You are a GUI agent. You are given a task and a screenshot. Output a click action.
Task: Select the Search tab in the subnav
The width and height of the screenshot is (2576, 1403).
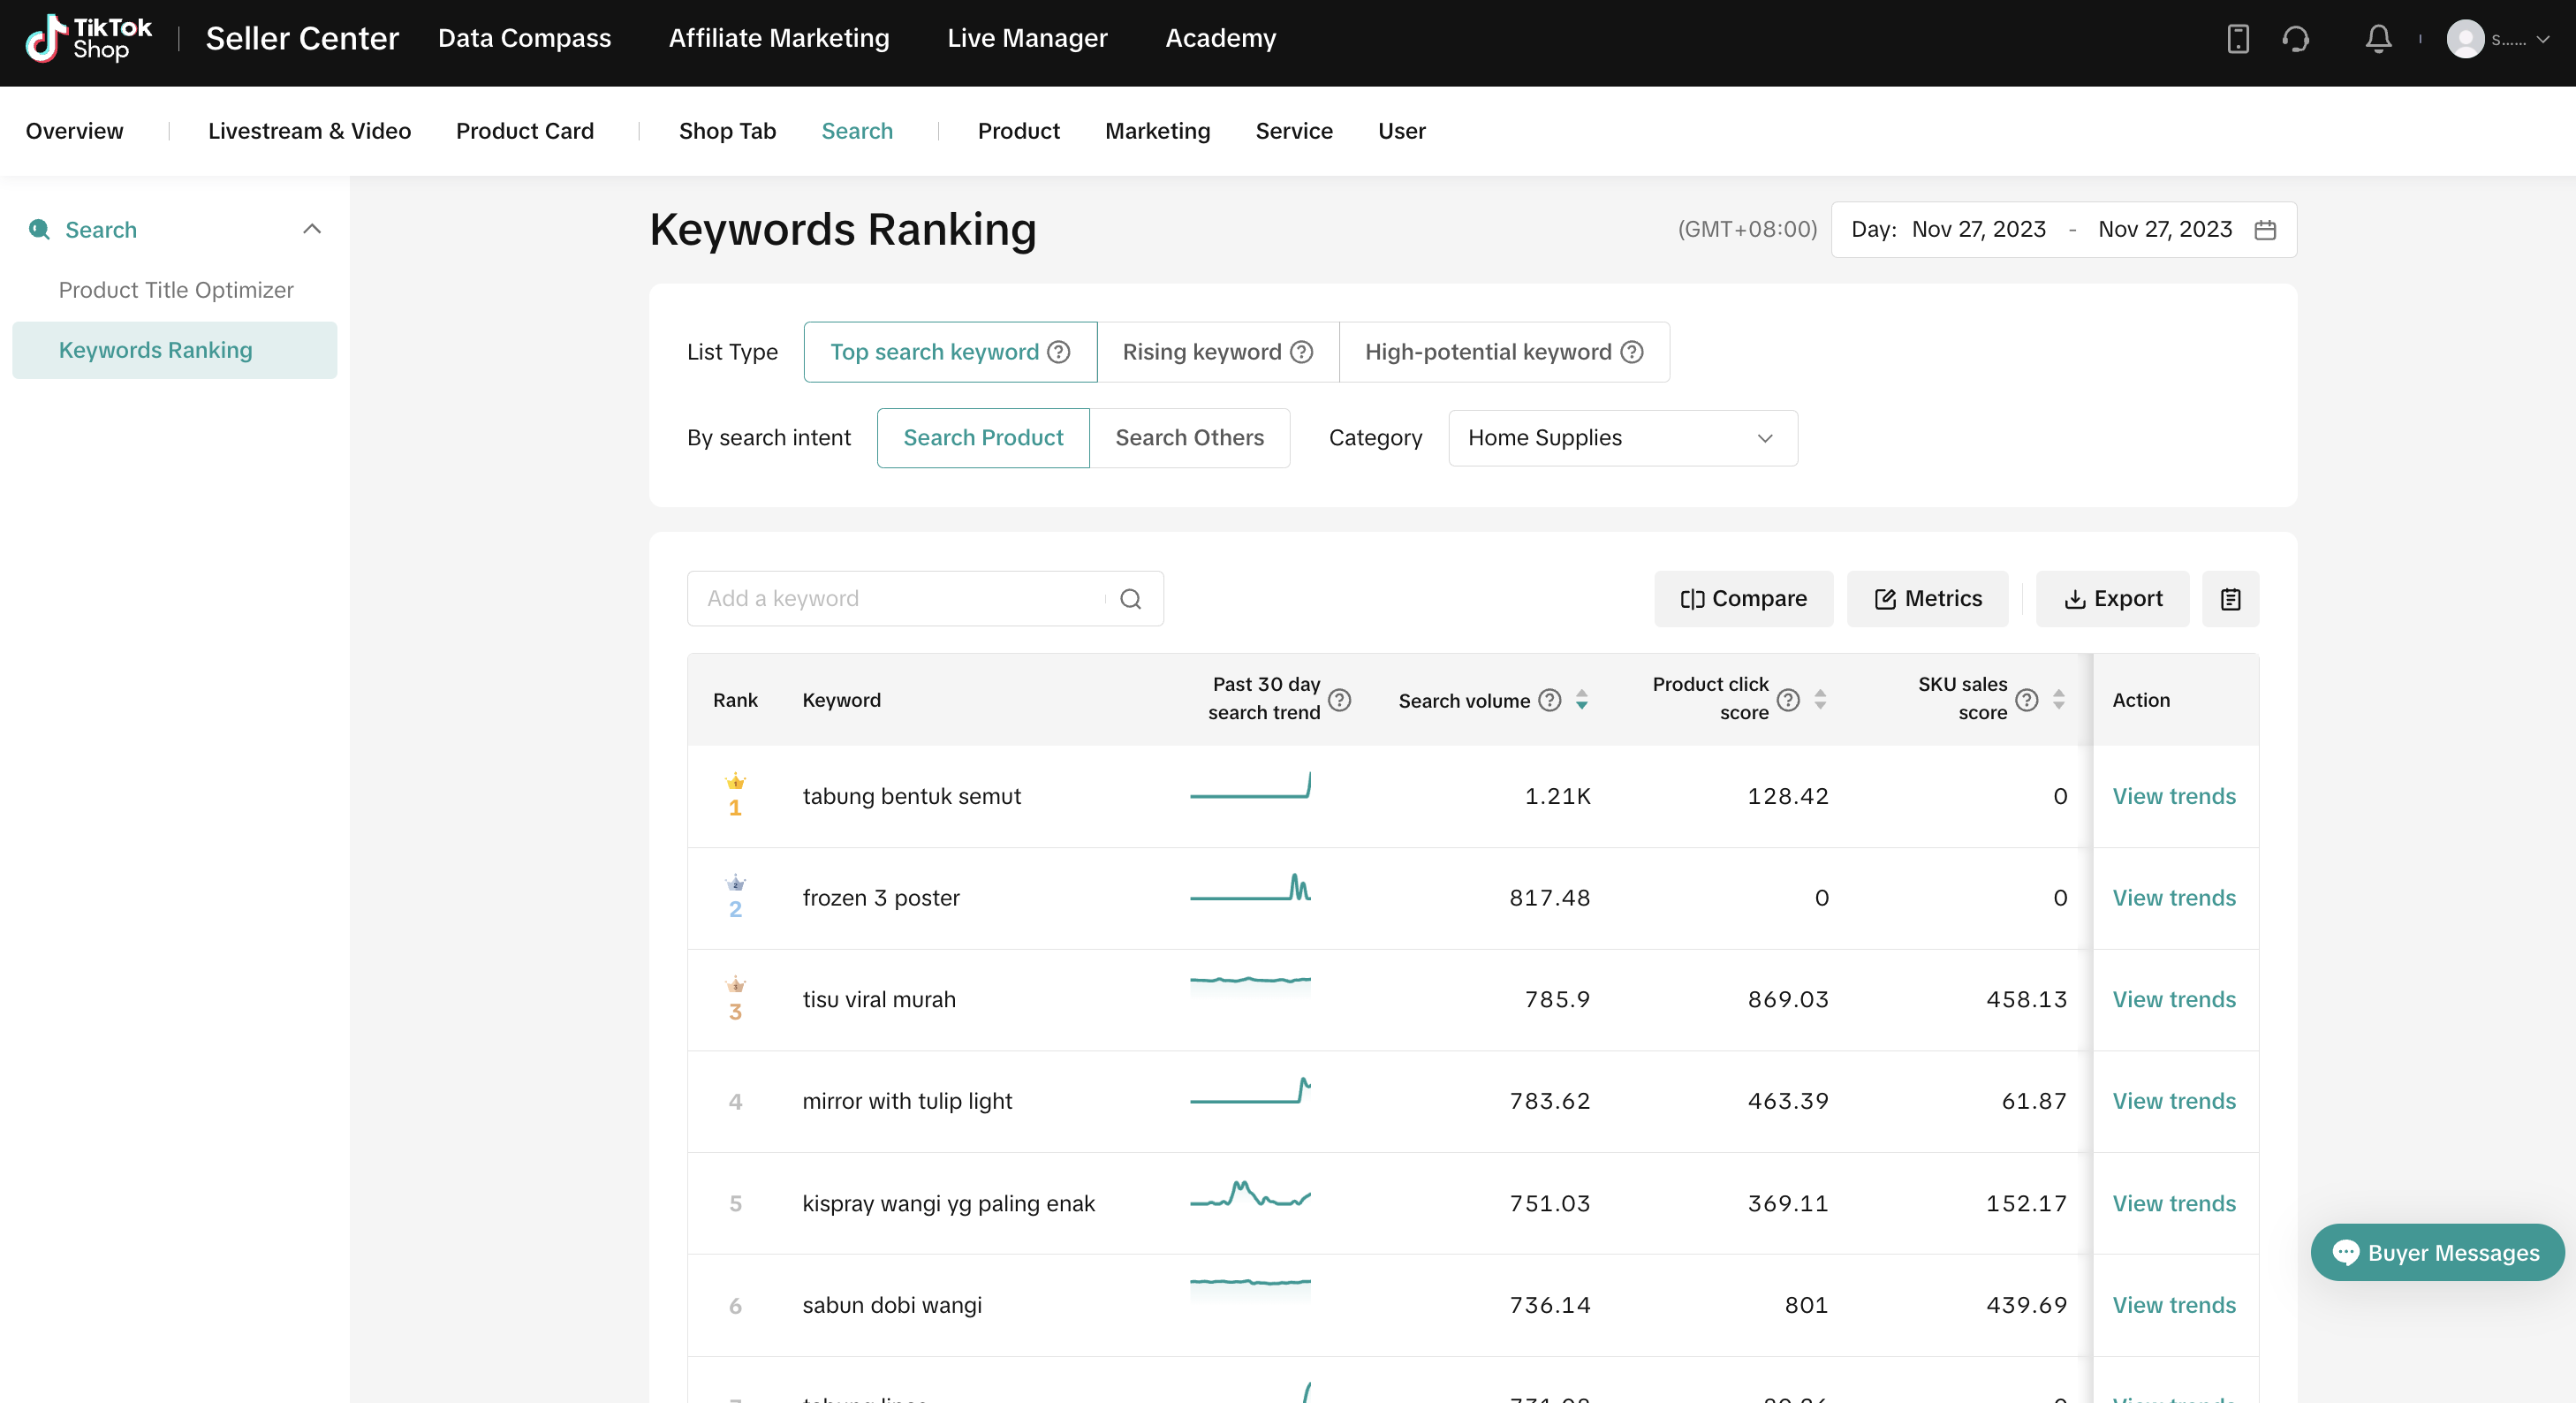coord(857,131)
